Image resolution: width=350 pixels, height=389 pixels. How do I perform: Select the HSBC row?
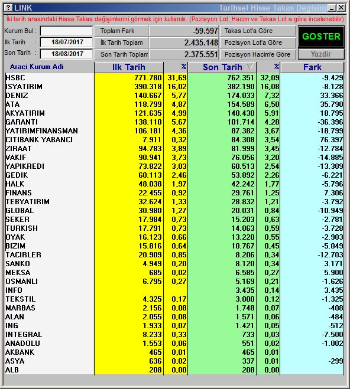[174, 78]
